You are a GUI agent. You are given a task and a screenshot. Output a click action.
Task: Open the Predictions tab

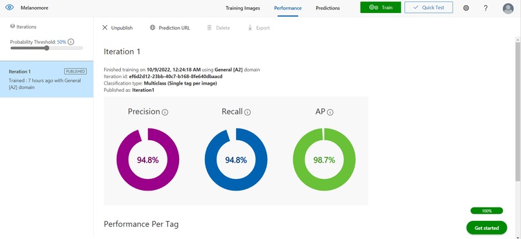328,8
